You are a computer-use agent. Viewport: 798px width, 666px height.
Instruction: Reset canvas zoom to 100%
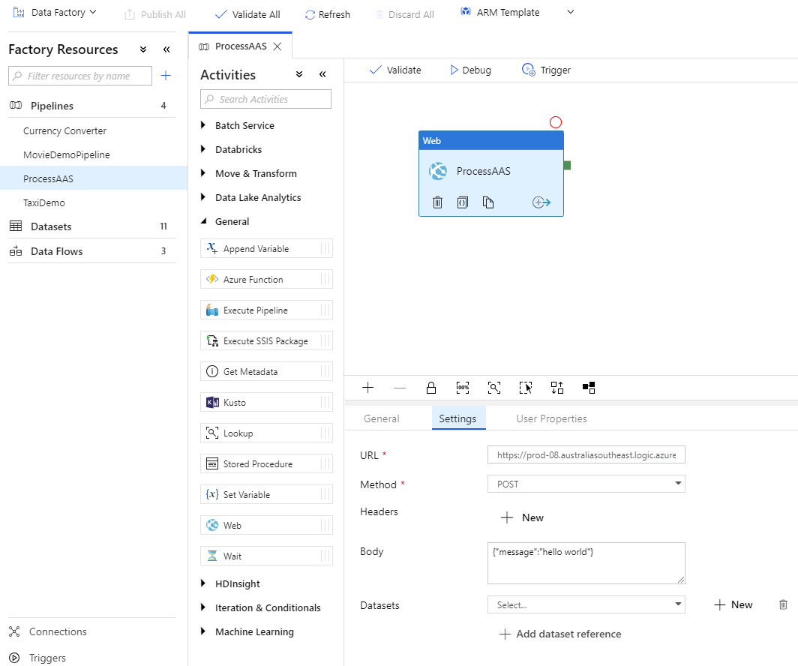click(463, 388)
